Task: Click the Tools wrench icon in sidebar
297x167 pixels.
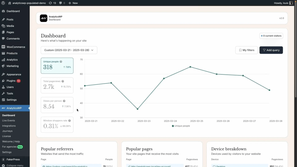Action: pyautogui.click(x=3, y=93)
